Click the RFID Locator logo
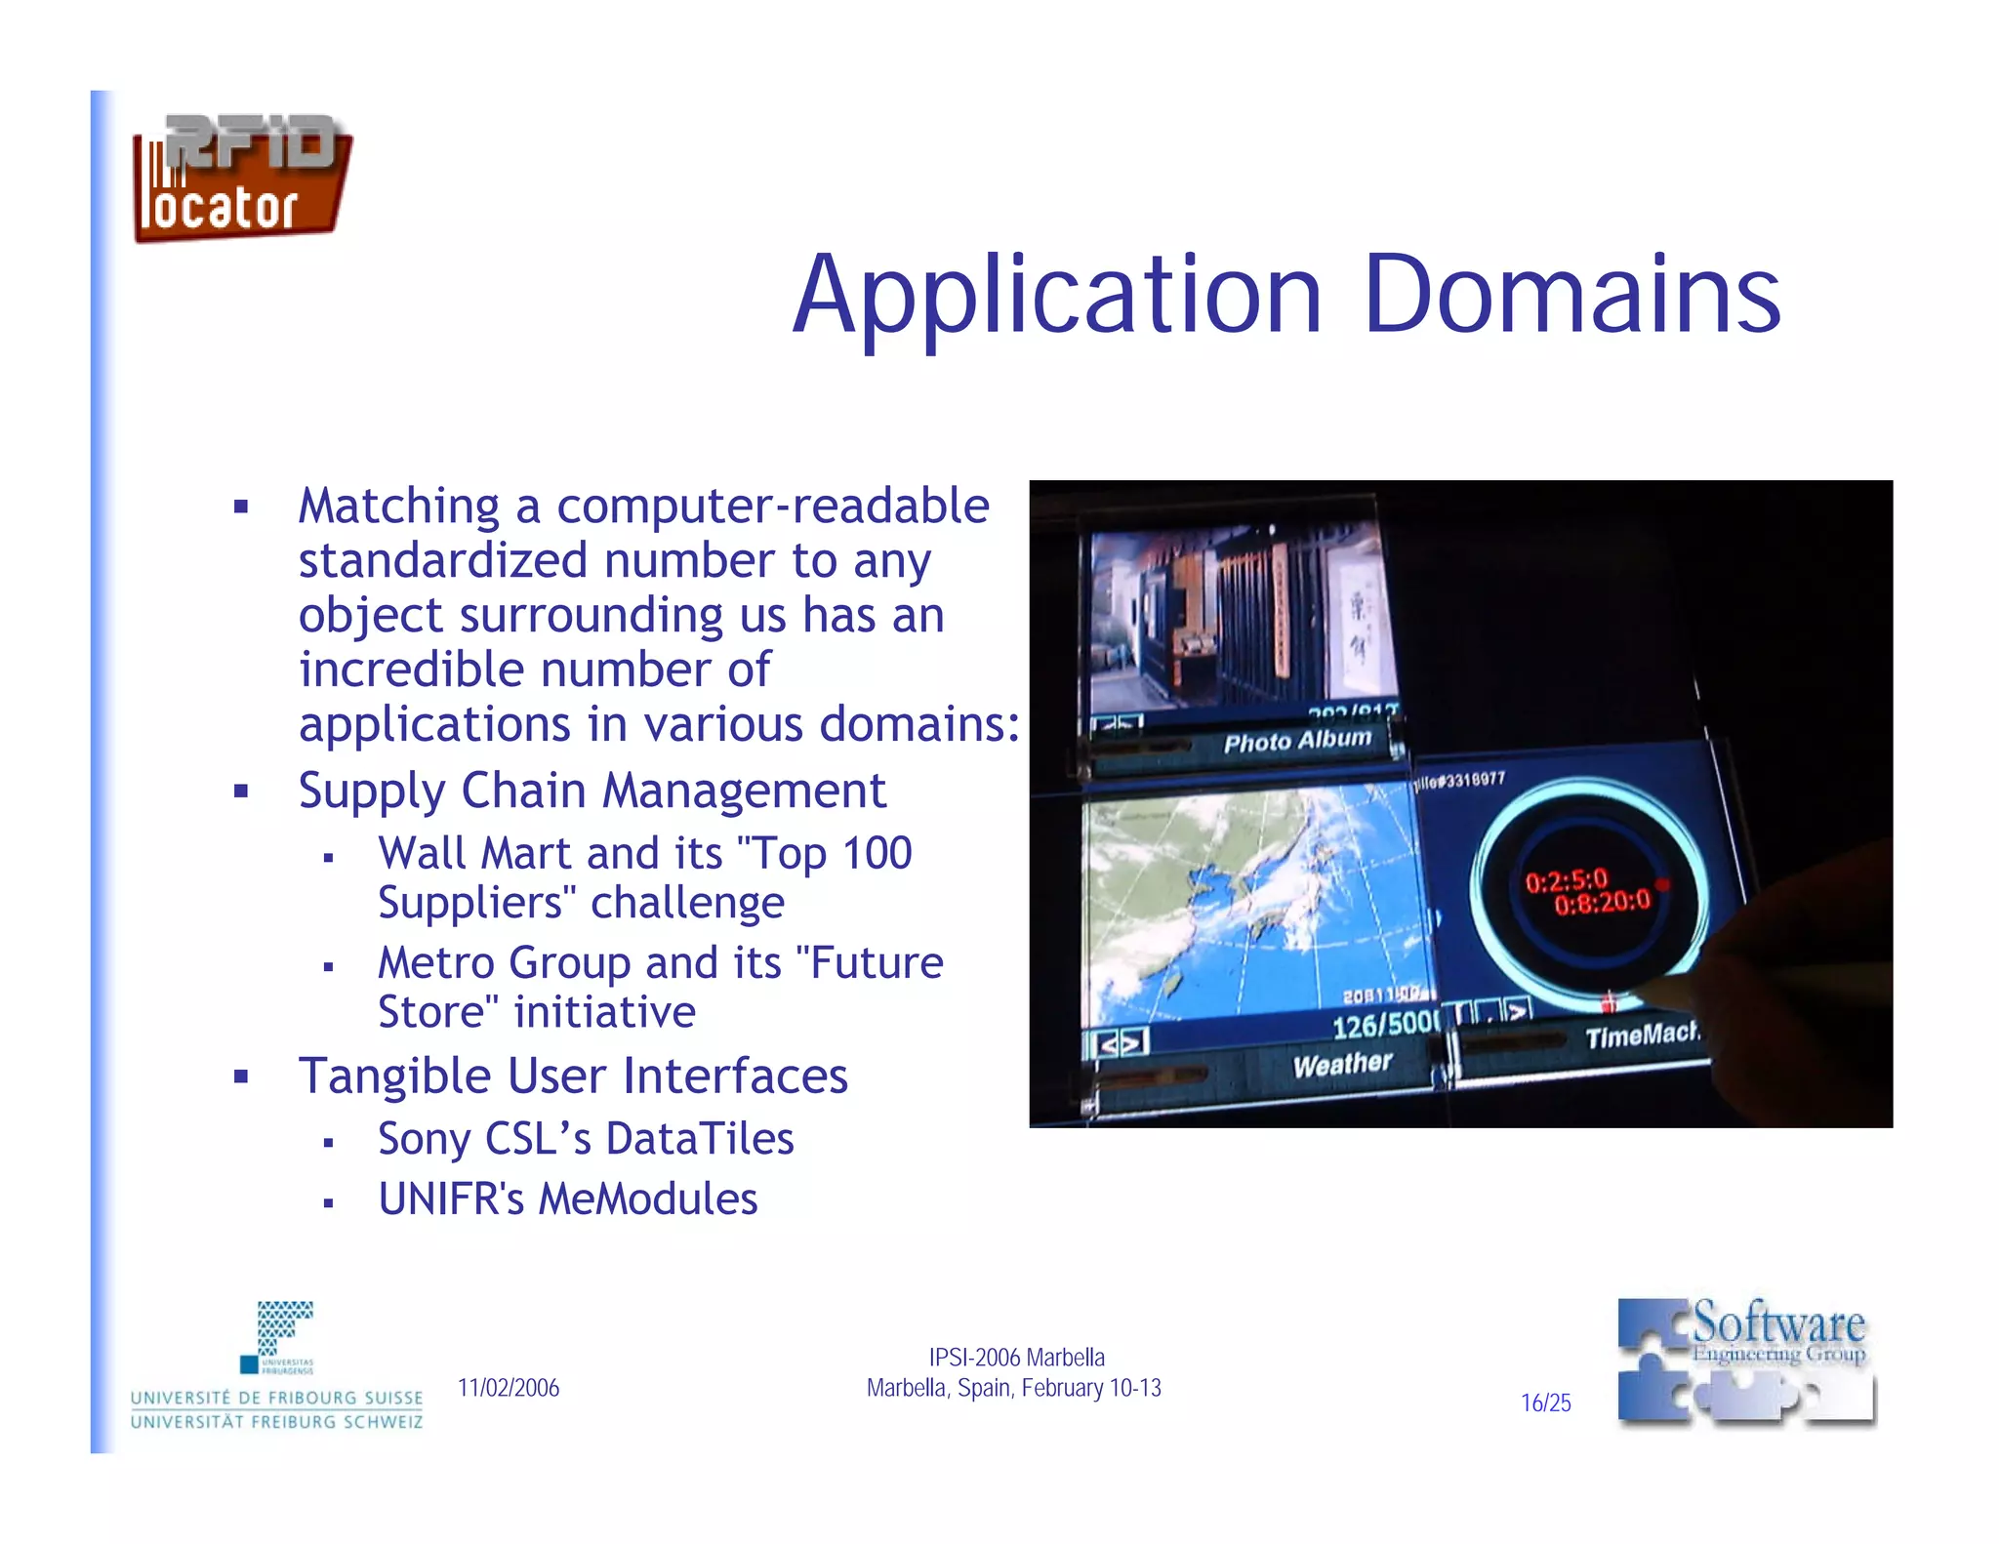Viewport: 1999px width, 1544px height. [241, 179]
